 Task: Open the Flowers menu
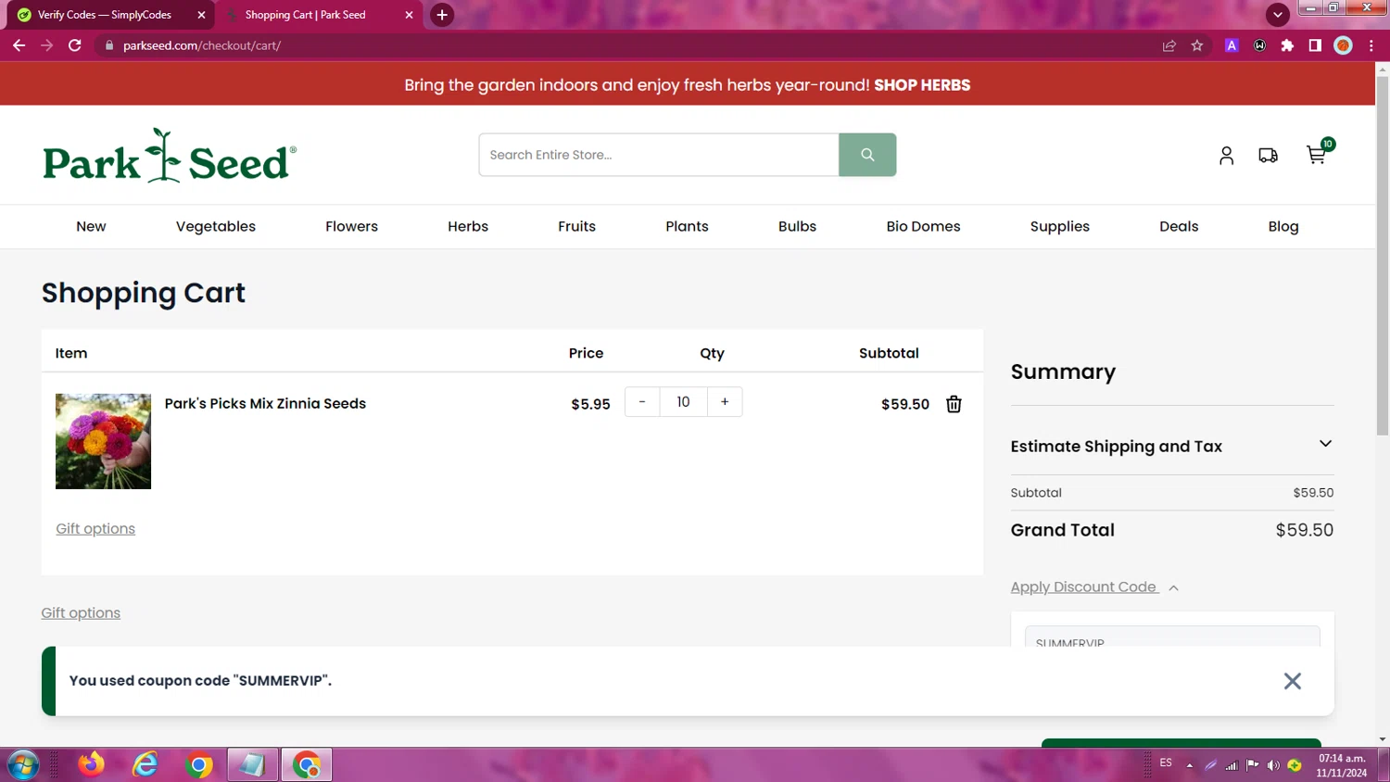351,227
